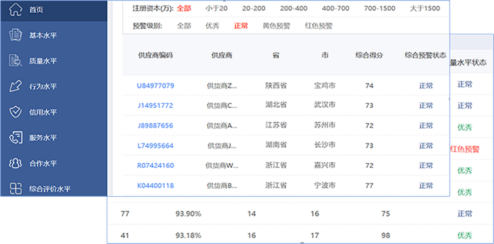The image size is (494, 244).
Task: Select 大于1500 registered capital option
Action: (424, 9)
